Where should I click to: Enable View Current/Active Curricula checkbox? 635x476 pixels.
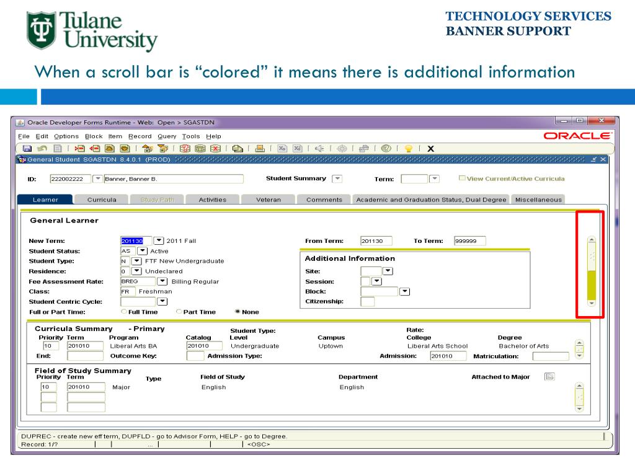[x=462, y=178]
